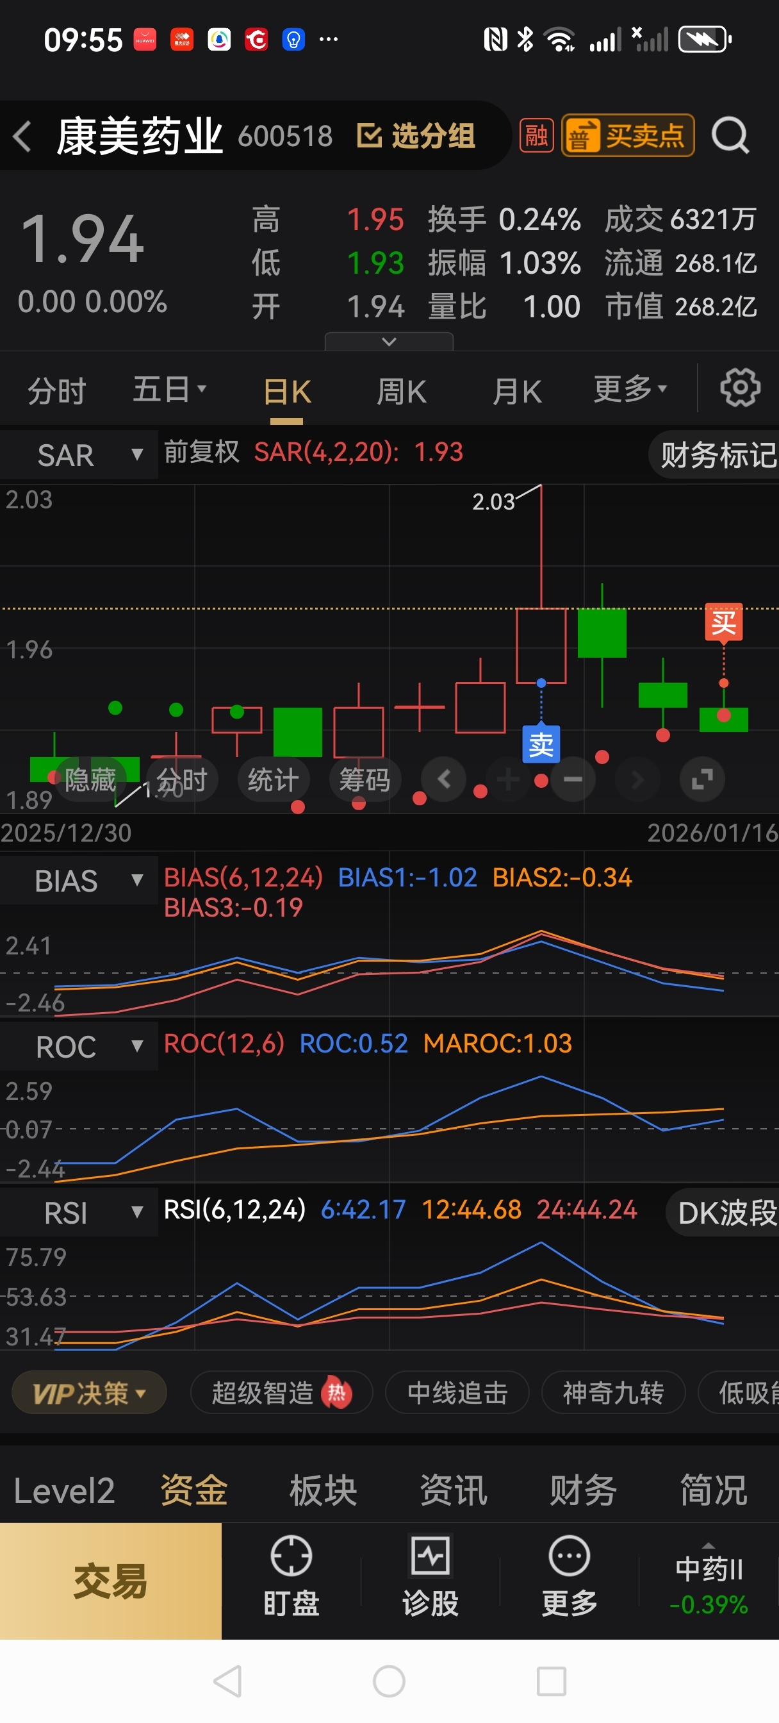Tap the 热 hot badge on 超级智造
Viewport: 779px width, 1723px height.
click(336, 1392)
